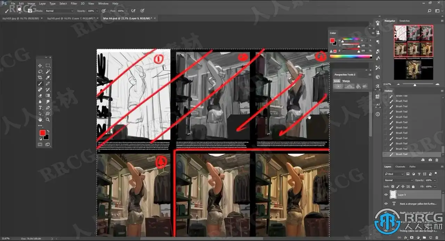Select the Pen tool
This screenshot has width=445, height=241.
click(x=48, y=108)
